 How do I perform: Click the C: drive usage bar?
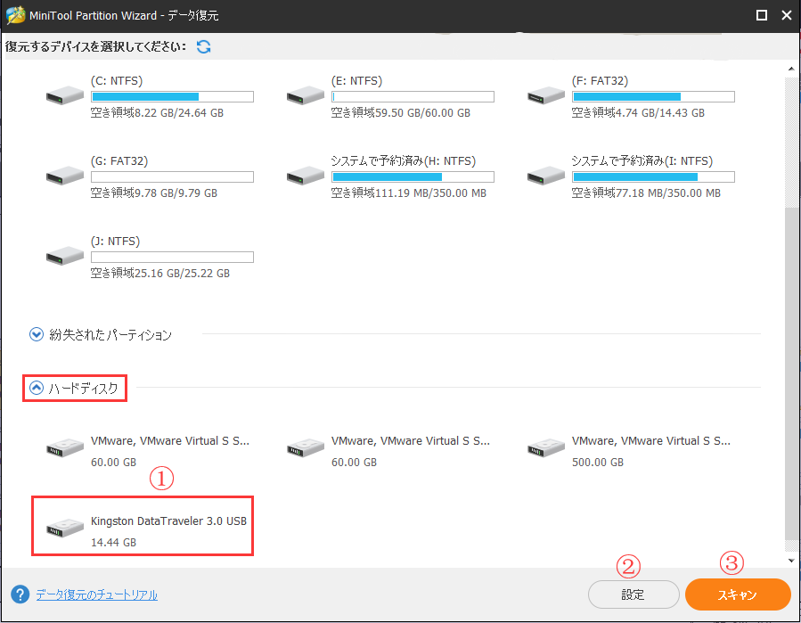pos(172,96)
